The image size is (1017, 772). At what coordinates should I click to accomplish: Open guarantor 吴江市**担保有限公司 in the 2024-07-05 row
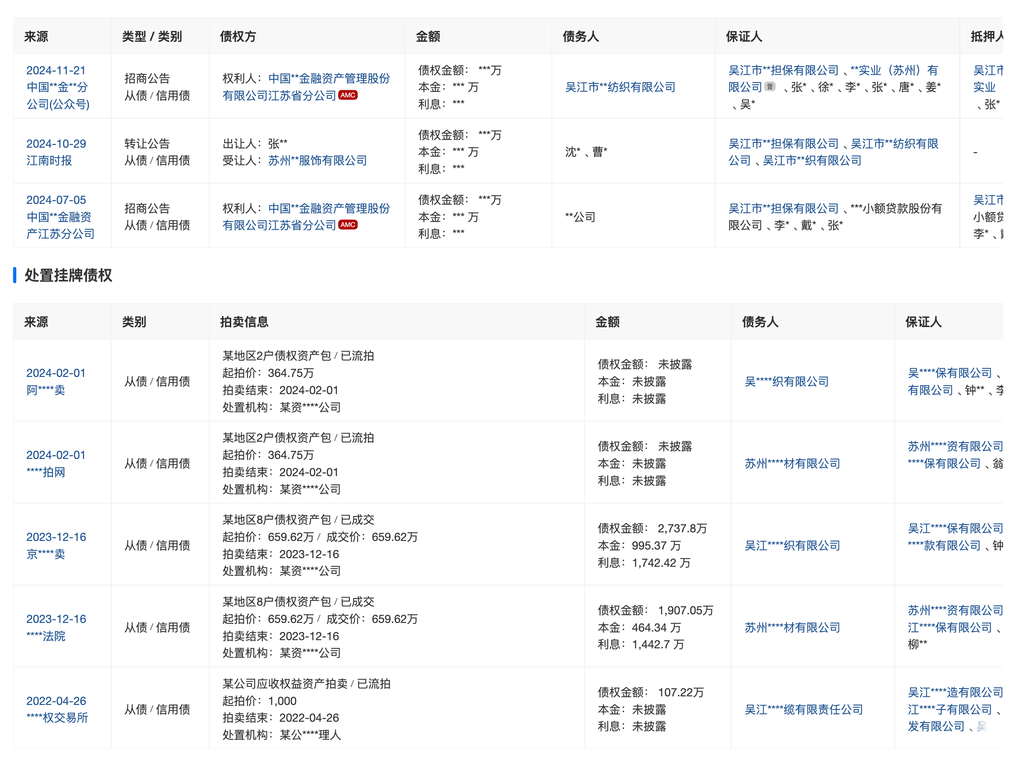[784, 208]
